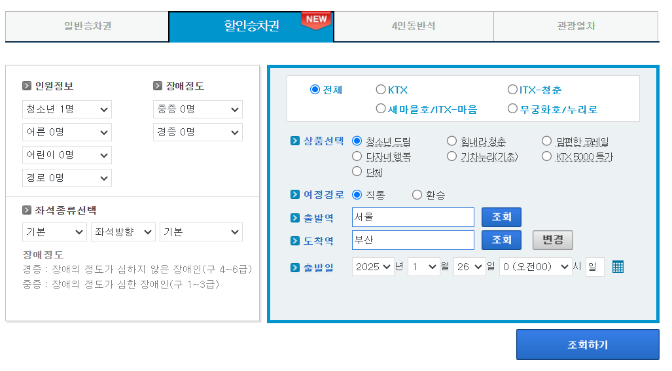
Task: Open the calendar icon next to departure date
Action: [x=618, y=267]
